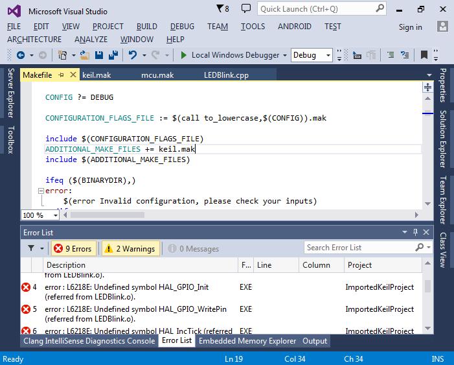Click the Error List vertical scrollbar
The height and width of the screenshot is (365, 454).
(x=427, y=285)
